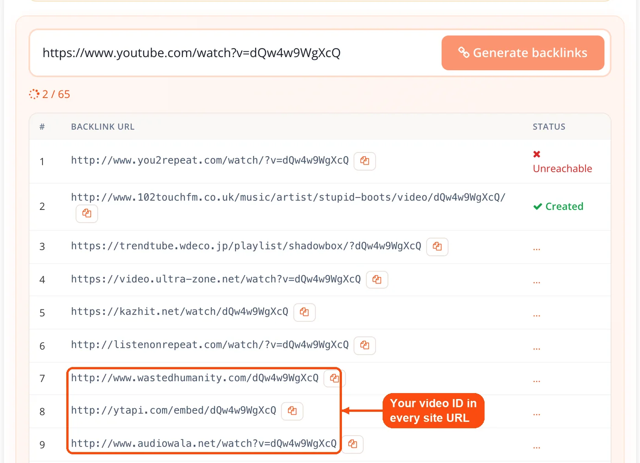Copy the ytapi.com embed backlink URL
640x463 pixels.
pyautogui.click(x=292, y=411)
